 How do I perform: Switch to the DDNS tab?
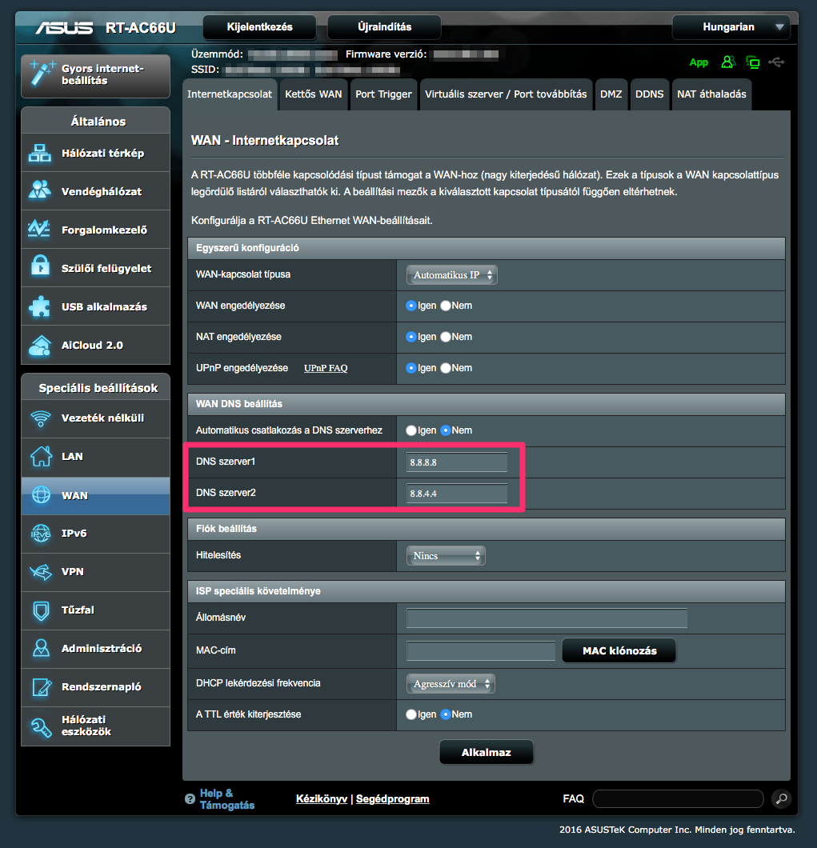point(649,94)
